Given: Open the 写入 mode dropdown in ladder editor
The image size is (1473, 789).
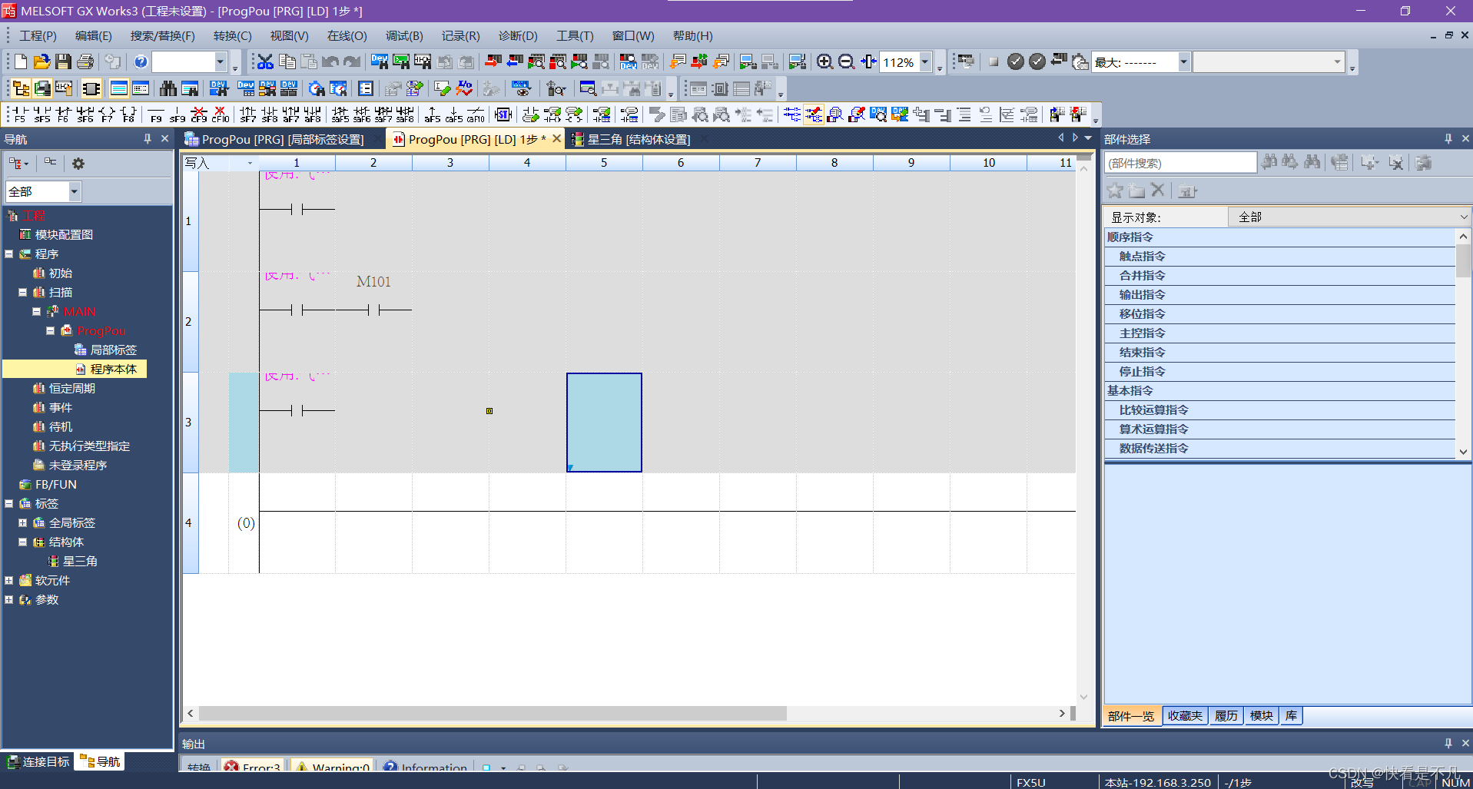Looking at the screenshot, I should [250, 163].
